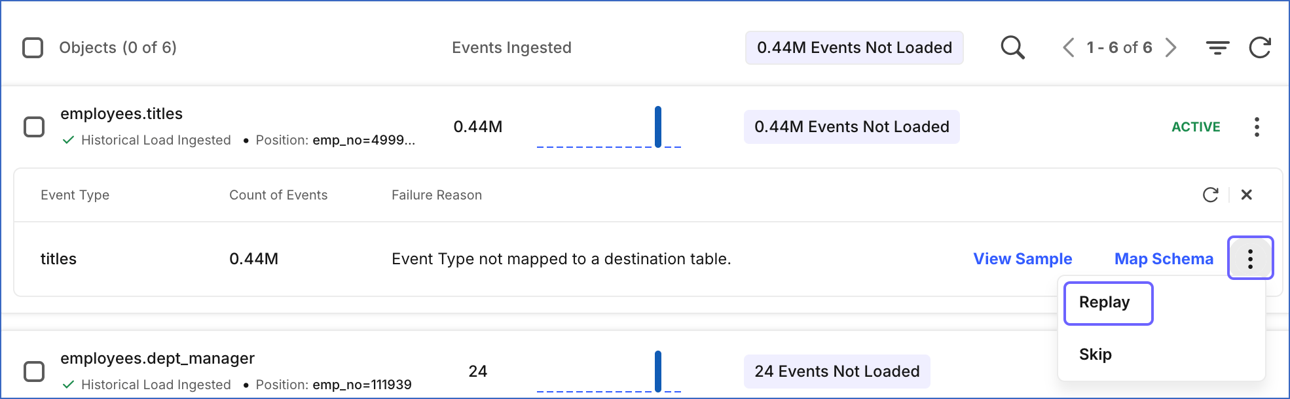Open kebab menu for titles event type
Viewport: 1290px width, 399px height.
click(1250, 258)
